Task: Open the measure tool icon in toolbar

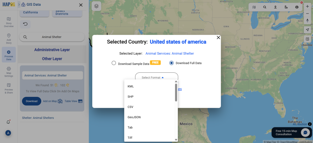Action: (286, 7)
